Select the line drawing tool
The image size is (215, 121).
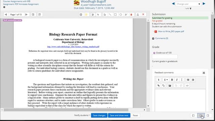click(x=110, y=14)
